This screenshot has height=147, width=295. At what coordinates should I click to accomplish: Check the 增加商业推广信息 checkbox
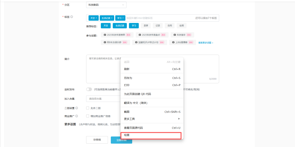[x=87, y=116]
